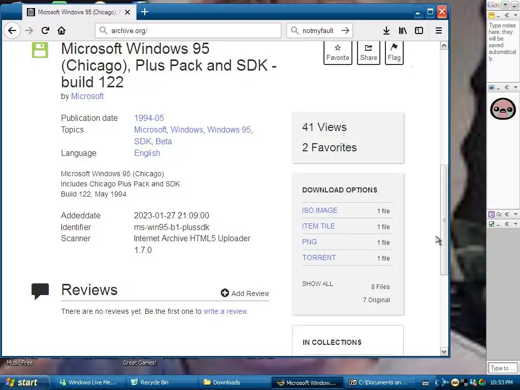Open the PNG download option

[x=309, y=242]
